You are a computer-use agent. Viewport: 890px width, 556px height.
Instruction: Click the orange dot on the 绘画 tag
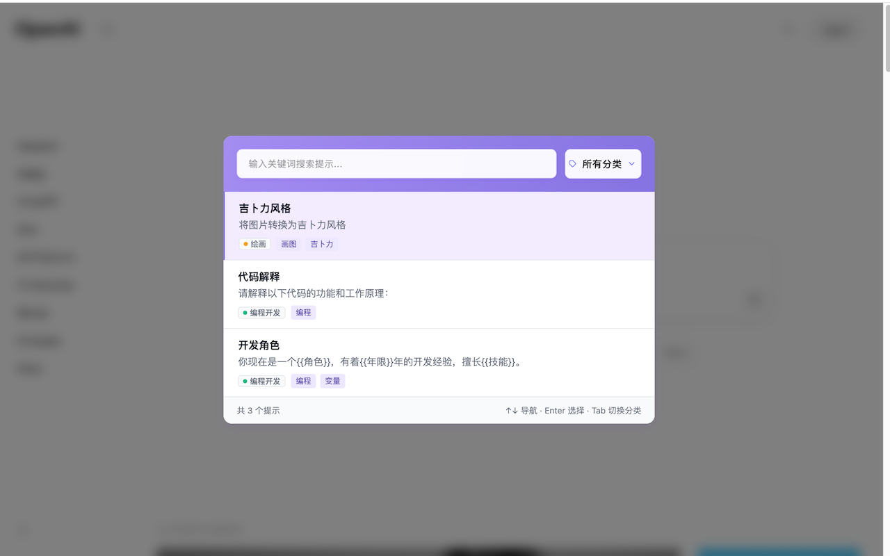pyautogui.click(x=245, y=244)
